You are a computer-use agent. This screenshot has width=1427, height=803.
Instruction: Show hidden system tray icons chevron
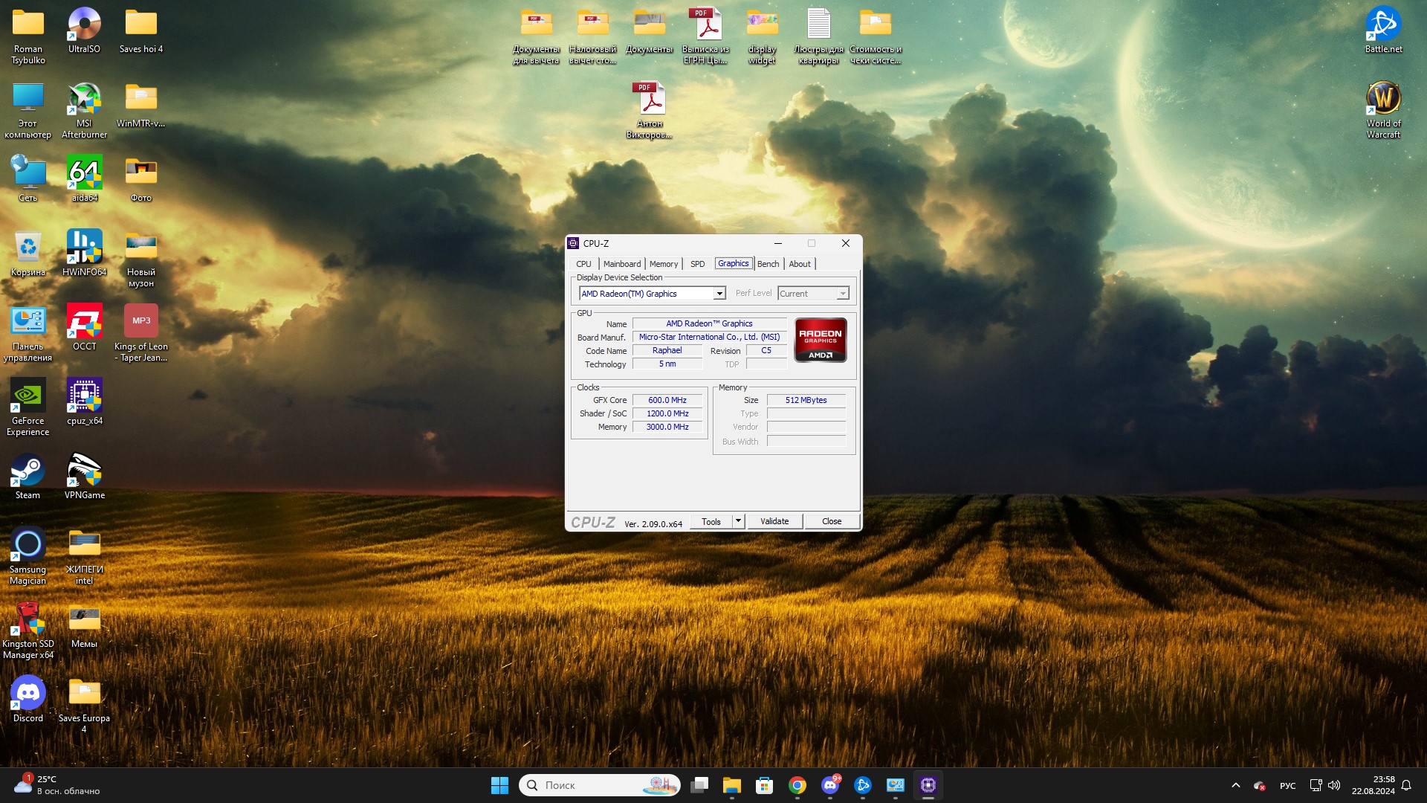click(x=1235, y=785)
